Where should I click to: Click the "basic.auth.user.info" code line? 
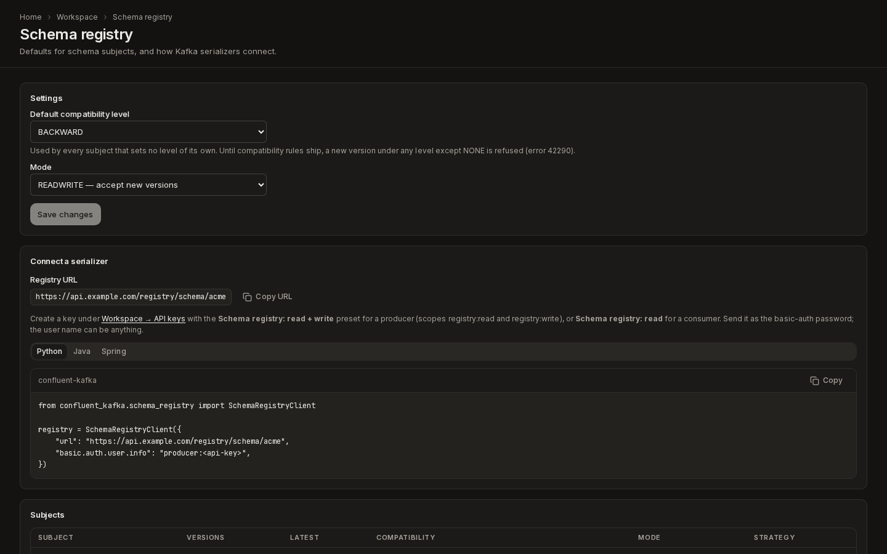point(153,453)
